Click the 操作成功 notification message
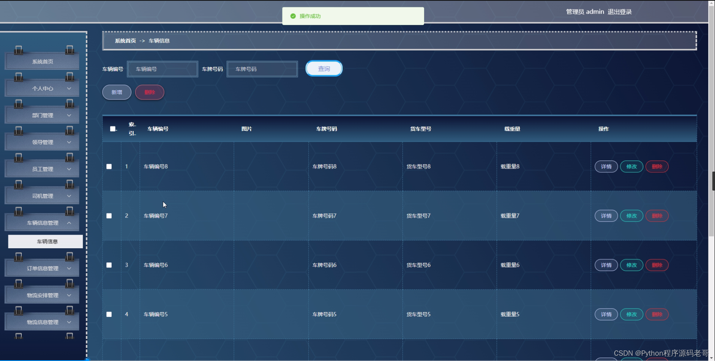 coord(310,16)
